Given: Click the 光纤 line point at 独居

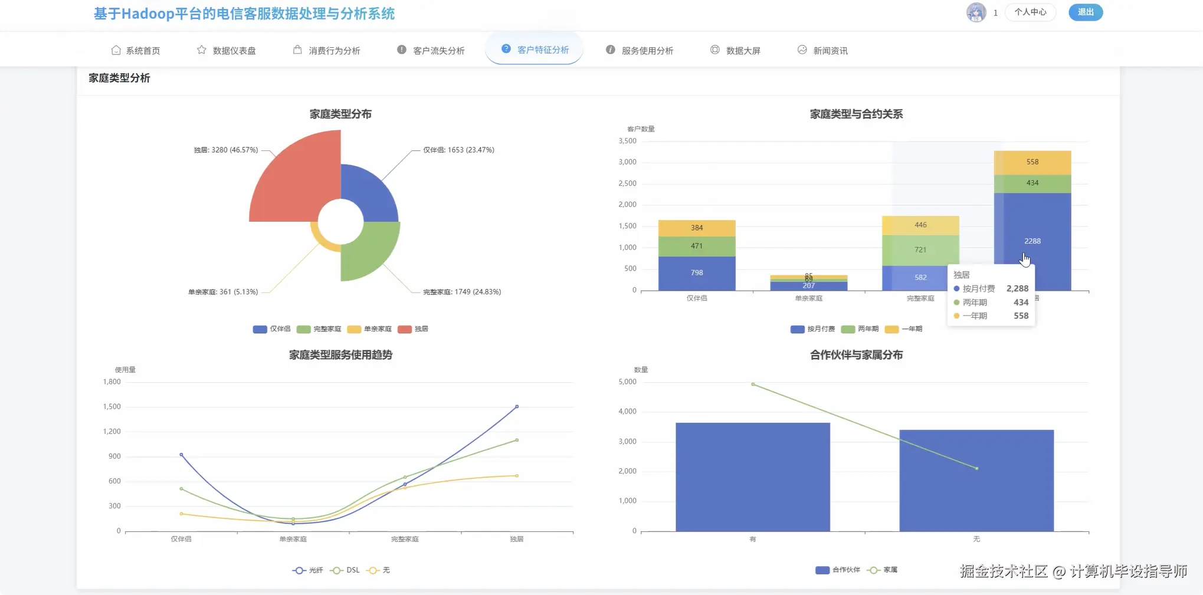Looking at the screenshot, I should 517,406.
